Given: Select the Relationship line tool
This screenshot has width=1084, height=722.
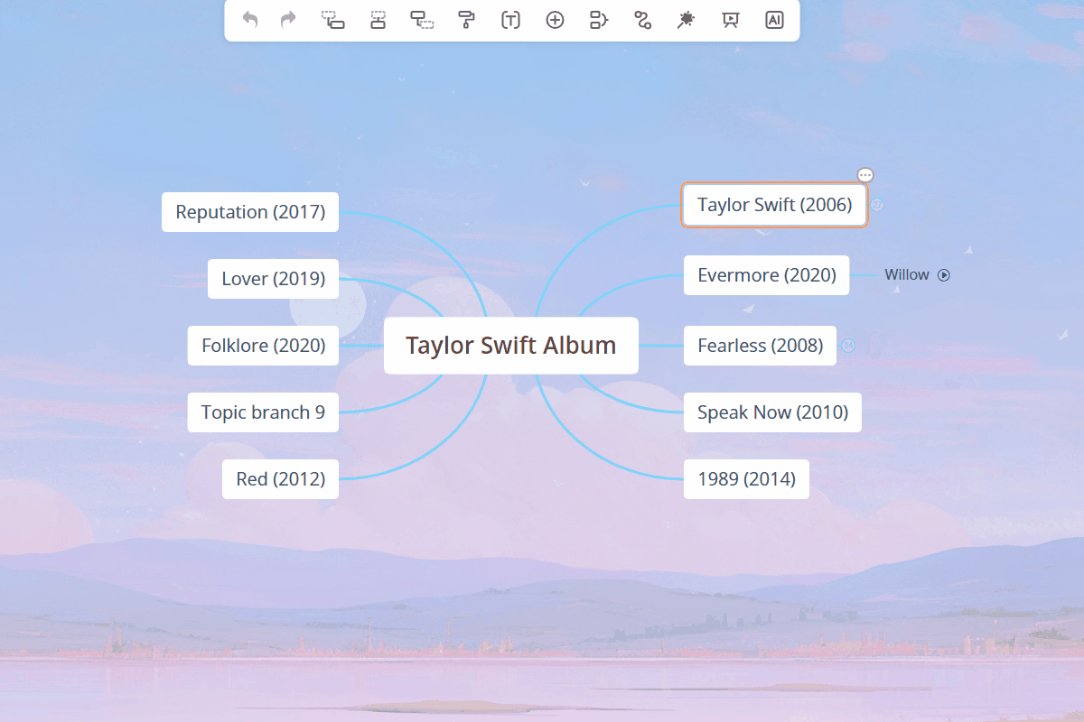Looking at the screenshot, I should pyautogui.click(x=642, y=20).
